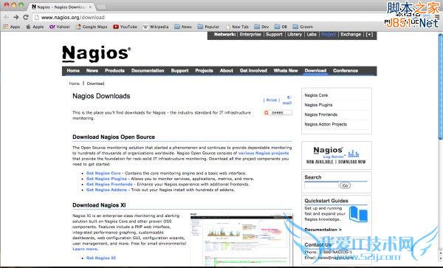Click the E-mail link
443x268 pixels.
pyautogui.click(x=288, y=100)
